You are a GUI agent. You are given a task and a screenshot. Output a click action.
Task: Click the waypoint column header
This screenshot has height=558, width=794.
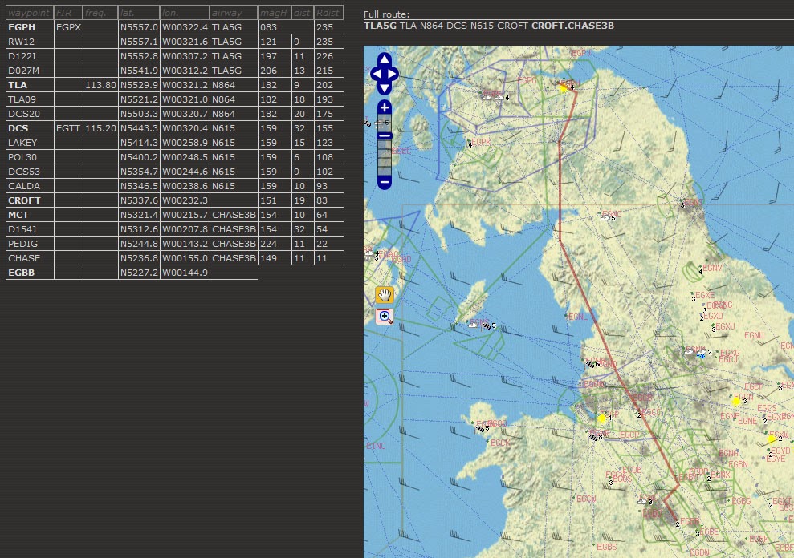[x=30, y=12]
